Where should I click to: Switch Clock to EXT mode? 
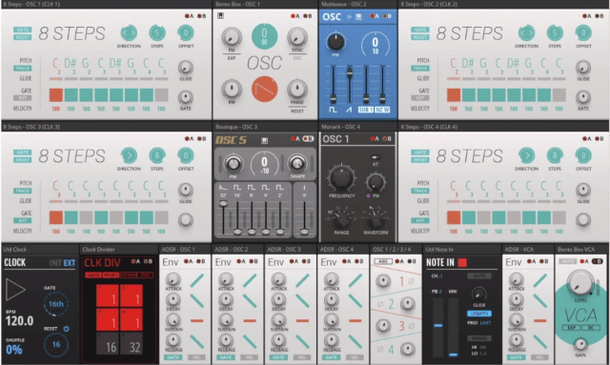pyautogui.click(x=70, y=263)
